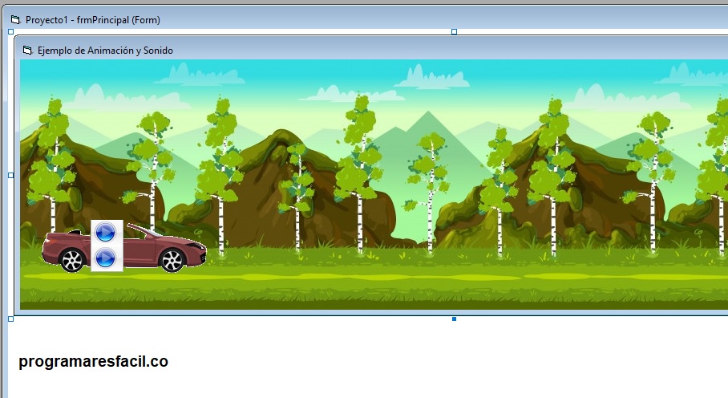The height and width of the screenshot is (398, 728).
Task: Click the top-center form sizing handle
Action: (x=455, y=31)
